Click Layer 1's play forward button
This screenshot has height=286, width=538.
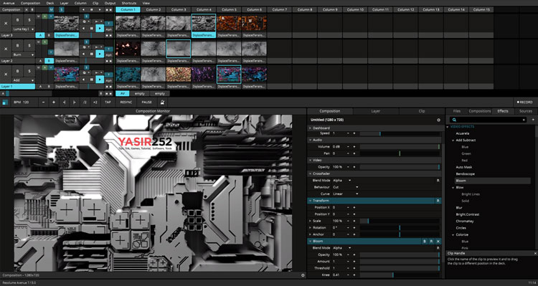100,80
